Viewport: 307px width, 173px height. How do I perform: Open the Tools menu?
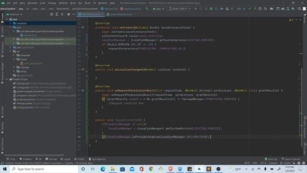coord(87,3)
